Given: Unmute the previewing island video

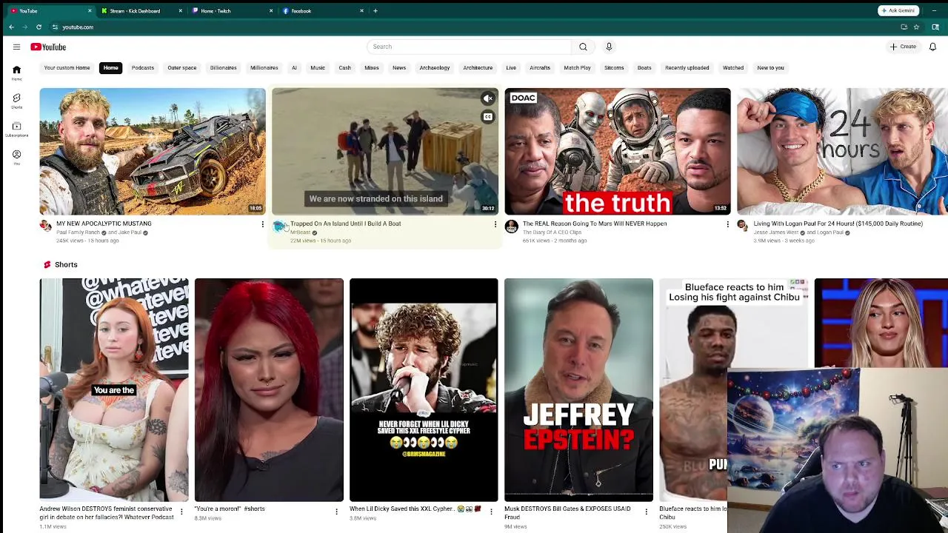Looking at the screenshot, I should [487, 98].
